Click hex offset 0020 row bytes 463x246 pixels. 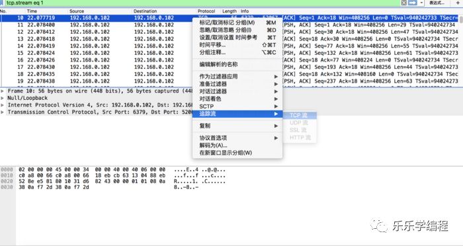tap(92, 181)
